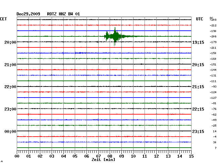Viewport: 218px width, 165px height.
Task: Click the date label Dec29,2009
Action: pyautogui.click(x=29, y=14)
